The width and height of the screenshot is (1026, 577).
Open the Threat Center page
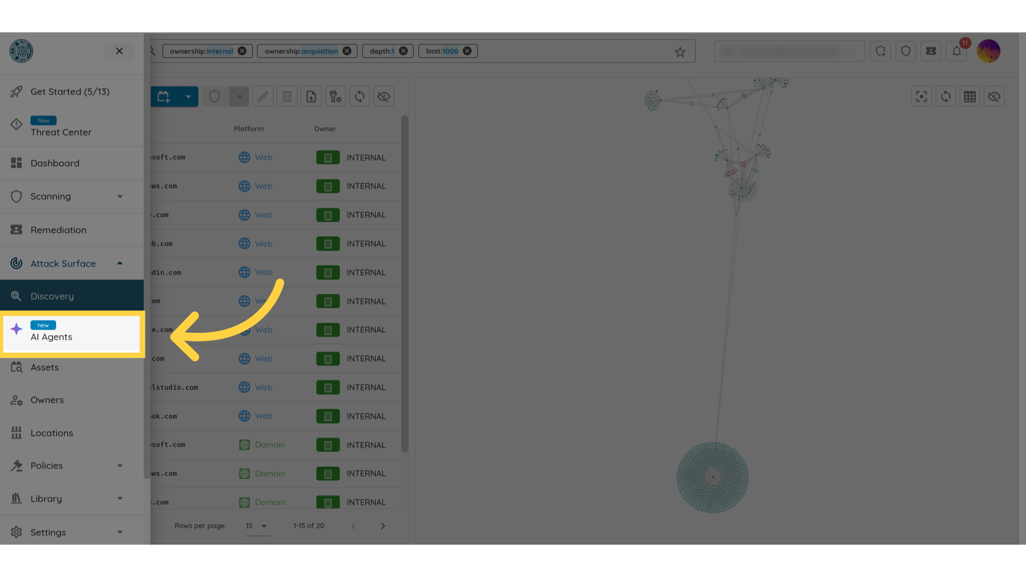pyautogui.click(x=61, y=132)
